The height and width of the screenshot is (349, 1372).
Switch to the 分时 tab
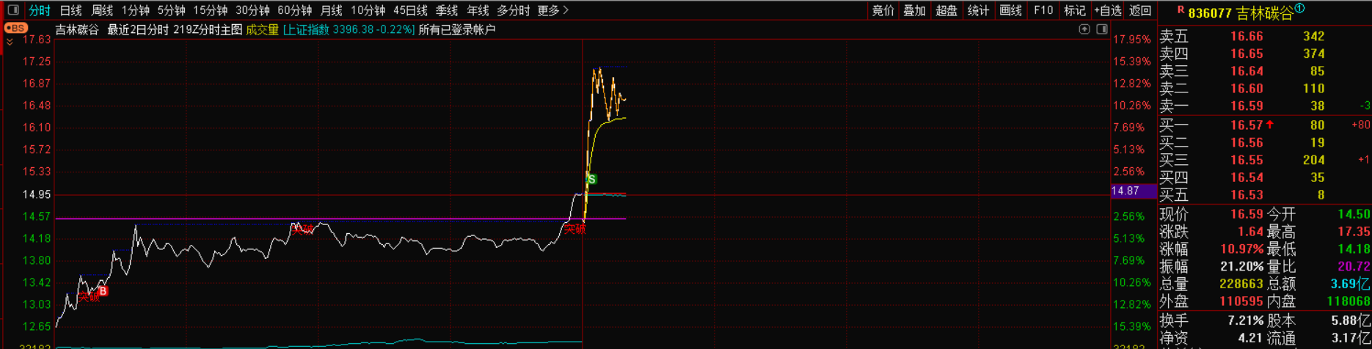pos(40,10)
